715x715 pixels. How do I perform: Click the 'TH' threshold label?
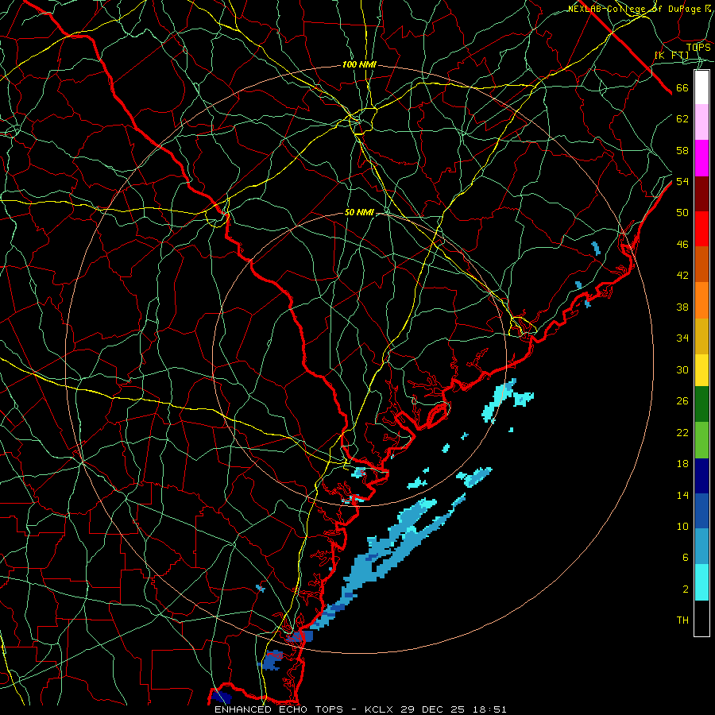(682, 620)
